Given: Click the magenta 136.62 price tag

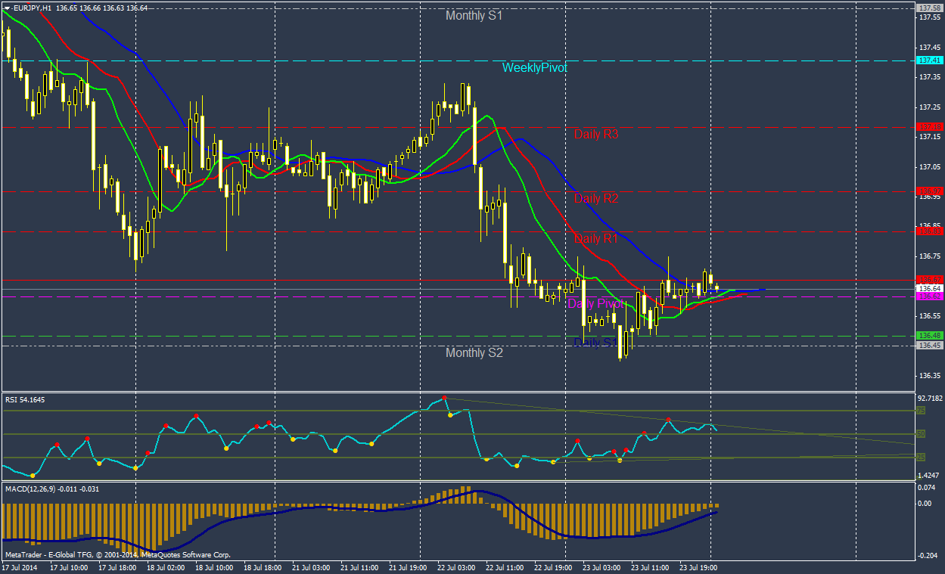Looking at the screenshot, I should pyautogui.click(x=928, y=296).
